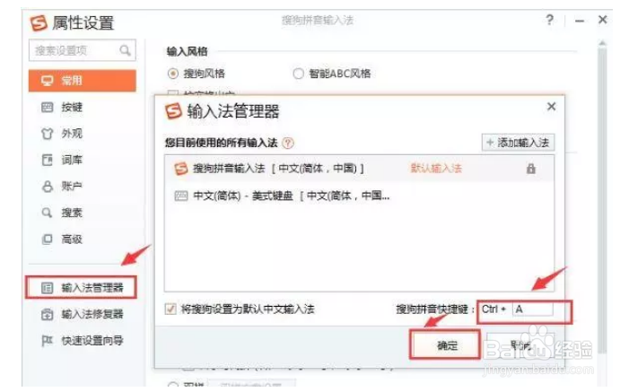Viewport: 629px width, 392px height.
Task: Select 搜狗风格 radio button
Action: [x=173, y=74]
